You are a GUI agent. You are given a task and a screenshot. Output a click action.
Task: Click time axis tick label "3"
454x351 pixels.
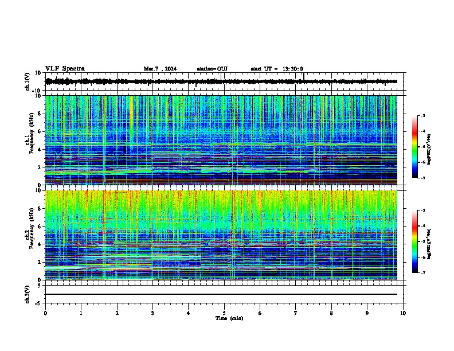tap(152, 313)
